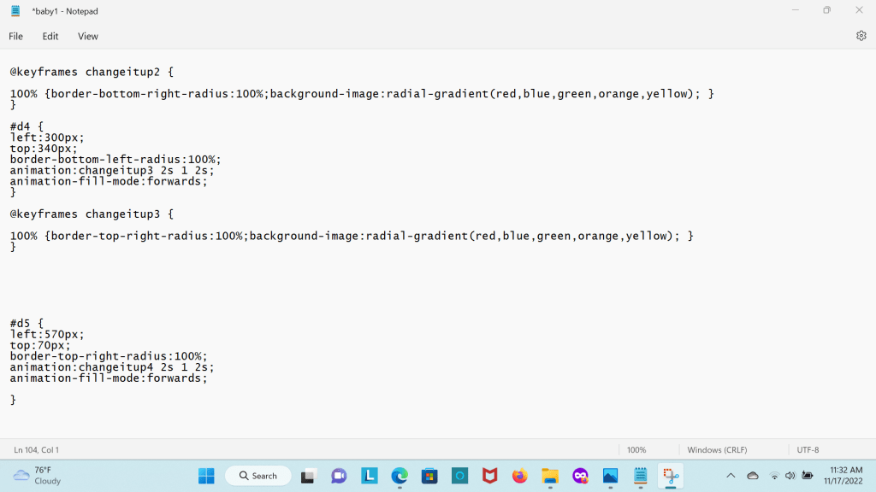This screenshot has height=492, width=876.
Task: Switch to Snipping Tool in taskbar
Action: coord(670,476)
